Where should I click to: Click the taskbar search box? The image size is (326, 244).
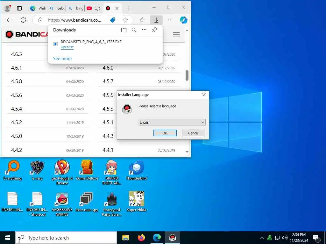[66, 238]
